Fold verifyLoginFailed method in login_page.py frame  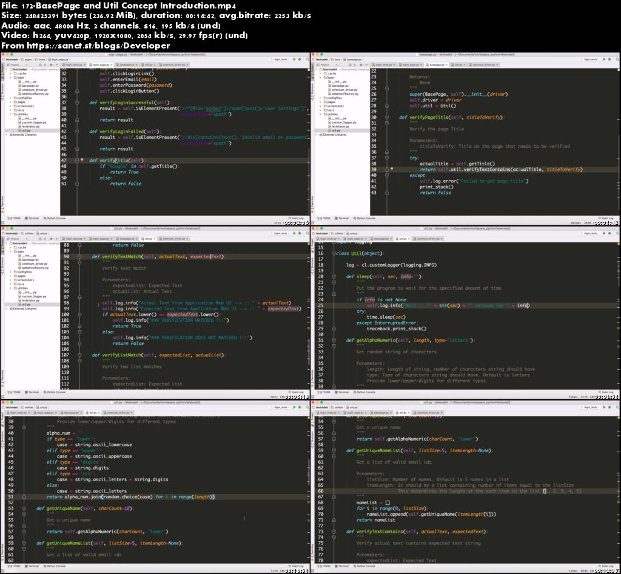click(77, 131)
